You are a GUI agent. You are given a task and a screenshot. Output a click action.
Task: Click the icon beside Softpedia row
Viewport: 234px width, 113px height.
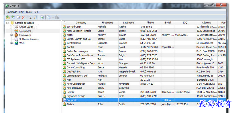click(65, 100)
